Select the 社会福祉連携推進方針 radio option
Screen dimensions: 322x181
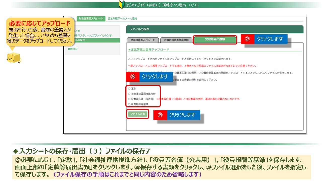[129, 94]
